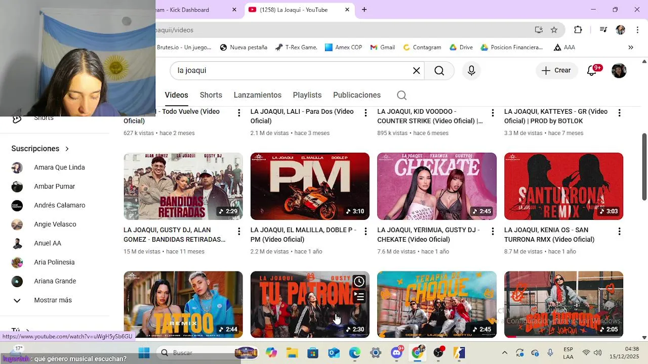648x364 pixels.
Task: Open options menu for COUNTER STRIKE video
Action: click(493, 113)
